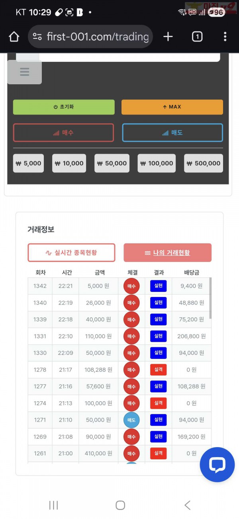Viewport: 239px width, 519px height.
Task: Tap the site permissions icon in address bar
Action: (x=36, y=36)
